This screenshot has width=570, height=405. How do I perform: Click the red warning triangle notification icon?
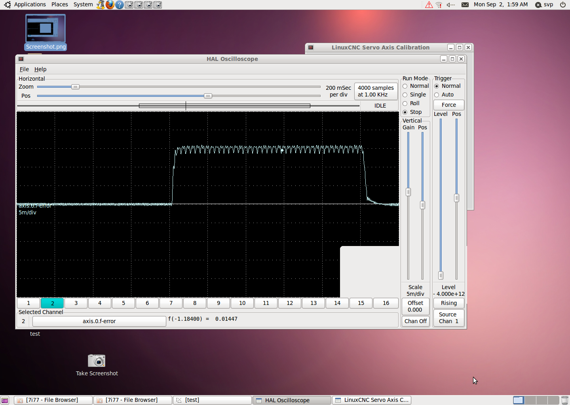coord(429,5)
